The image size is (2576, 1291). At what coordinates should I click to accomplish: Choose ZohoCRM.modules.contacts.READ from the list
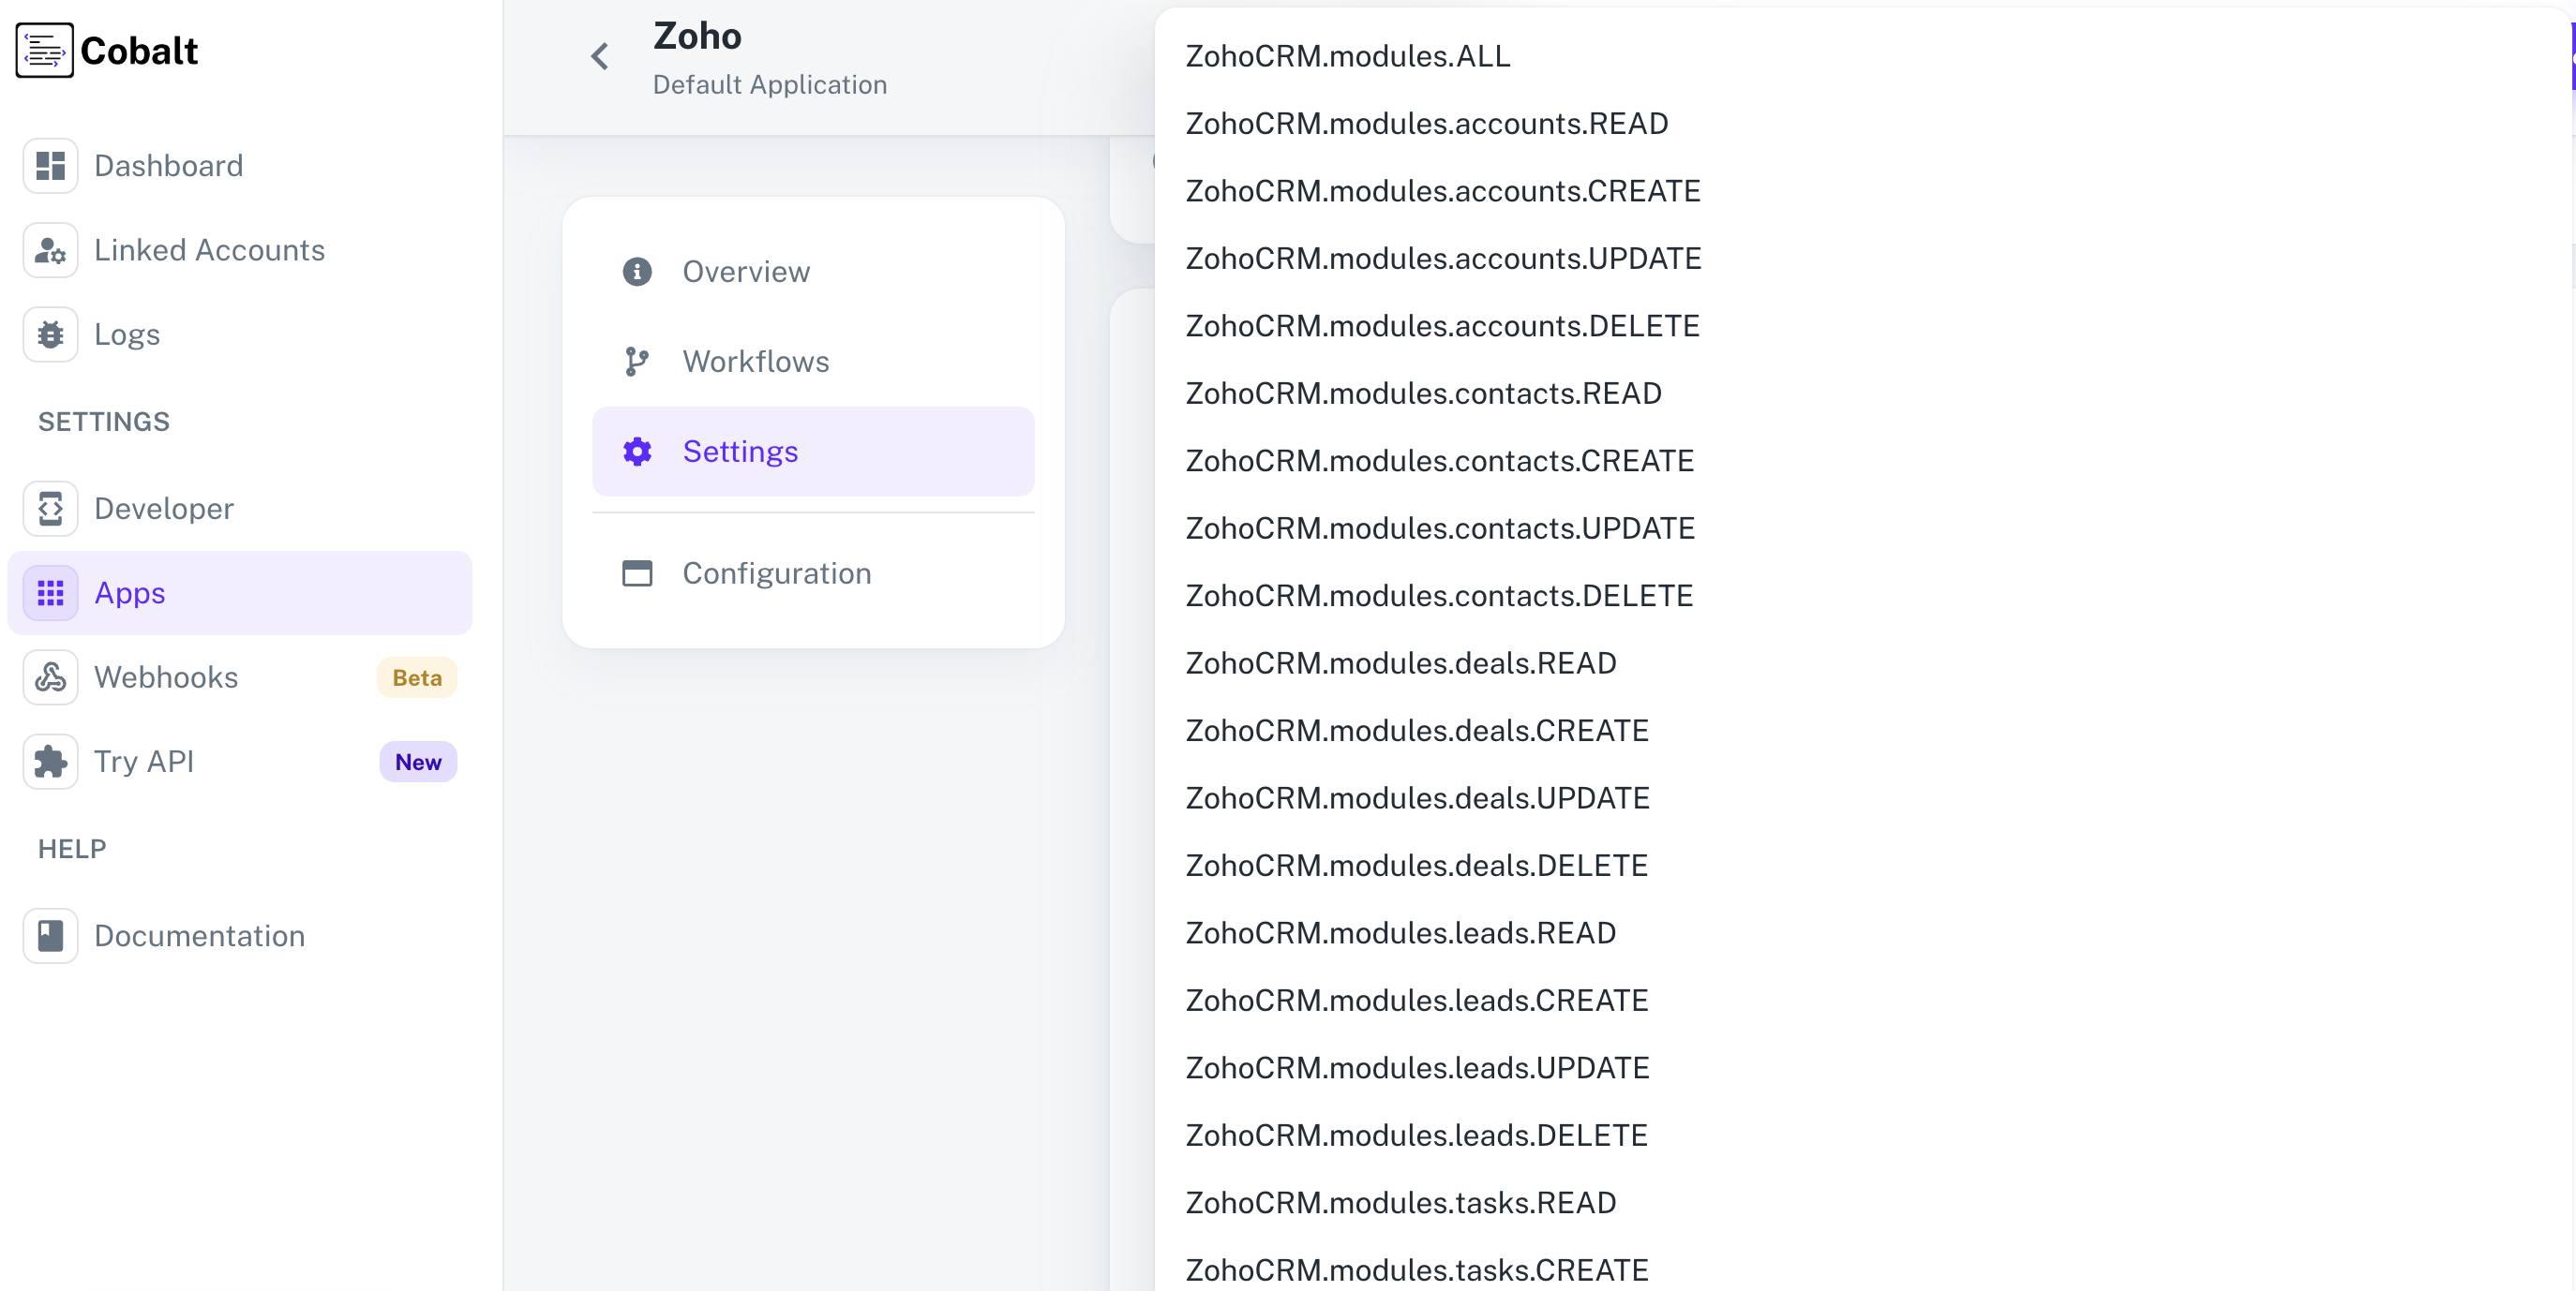(x=1422, y=393)
